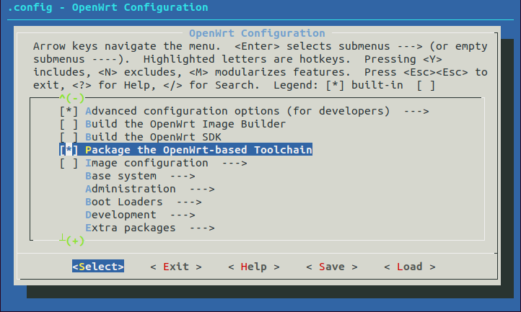Click the Exit button
Screen dimensions: 521x312
pyautogui.click(x=176, y=267)
